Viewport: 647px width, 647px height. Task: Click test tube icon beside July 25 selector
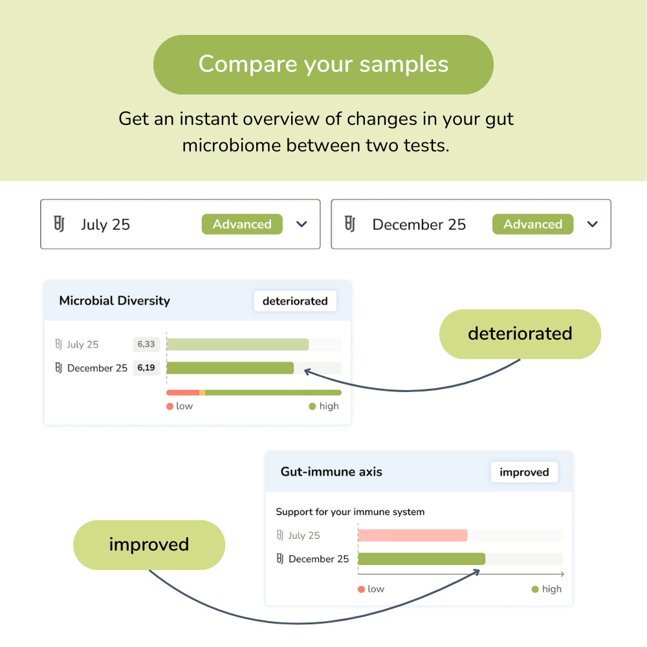coord(59,225)
